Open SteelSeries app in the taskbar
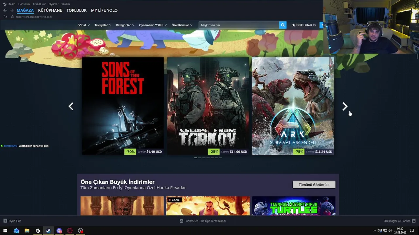 38,231
